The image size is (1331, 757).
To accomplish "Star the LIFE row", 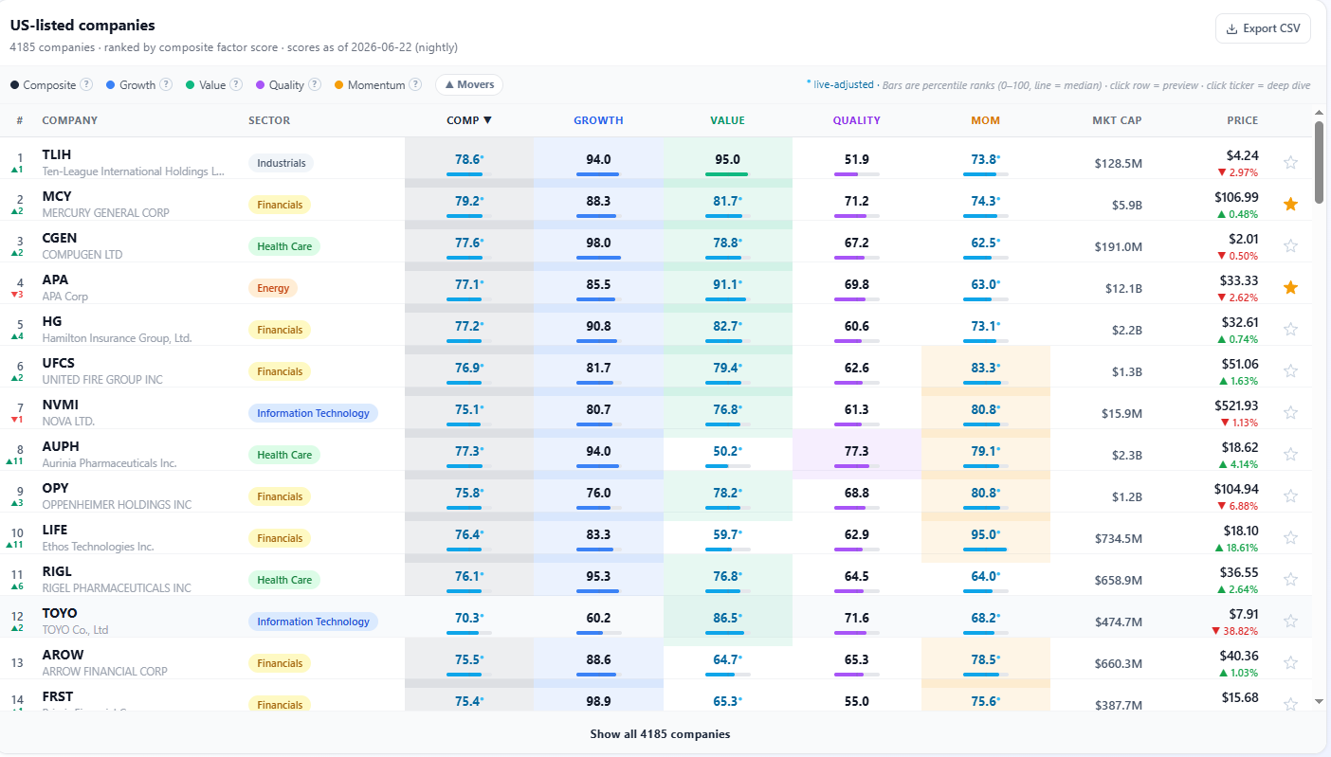I will [1290, 537].
